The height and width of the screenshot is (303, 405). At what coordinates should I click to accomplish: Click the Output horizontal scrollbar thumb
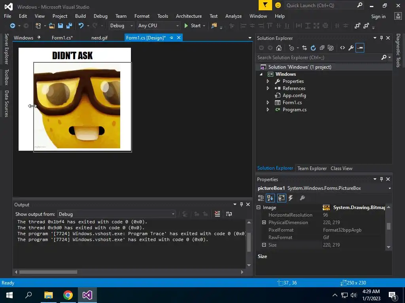click(x=48, y=272)
